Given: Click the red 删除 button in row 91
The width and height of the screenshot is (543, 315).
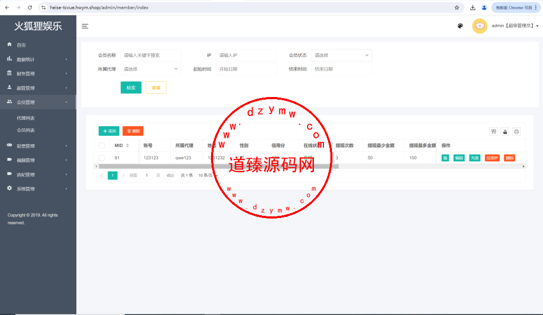Looking at the screenshot, I should coord(510,158).
